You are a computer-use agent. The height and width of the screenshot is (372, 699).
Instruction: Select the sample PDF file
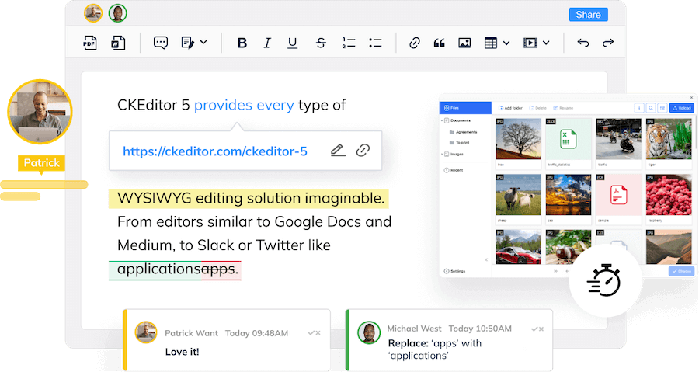point(618,195)
